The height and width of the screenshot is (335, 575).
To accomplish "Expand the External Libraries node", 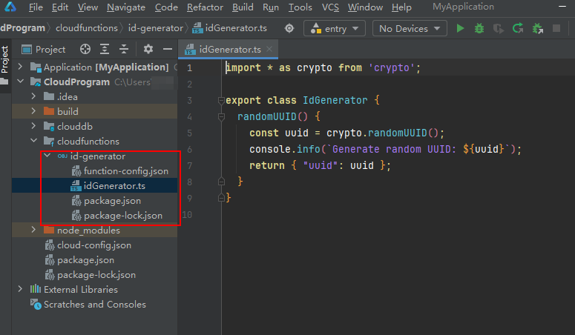I will [20, 290].
